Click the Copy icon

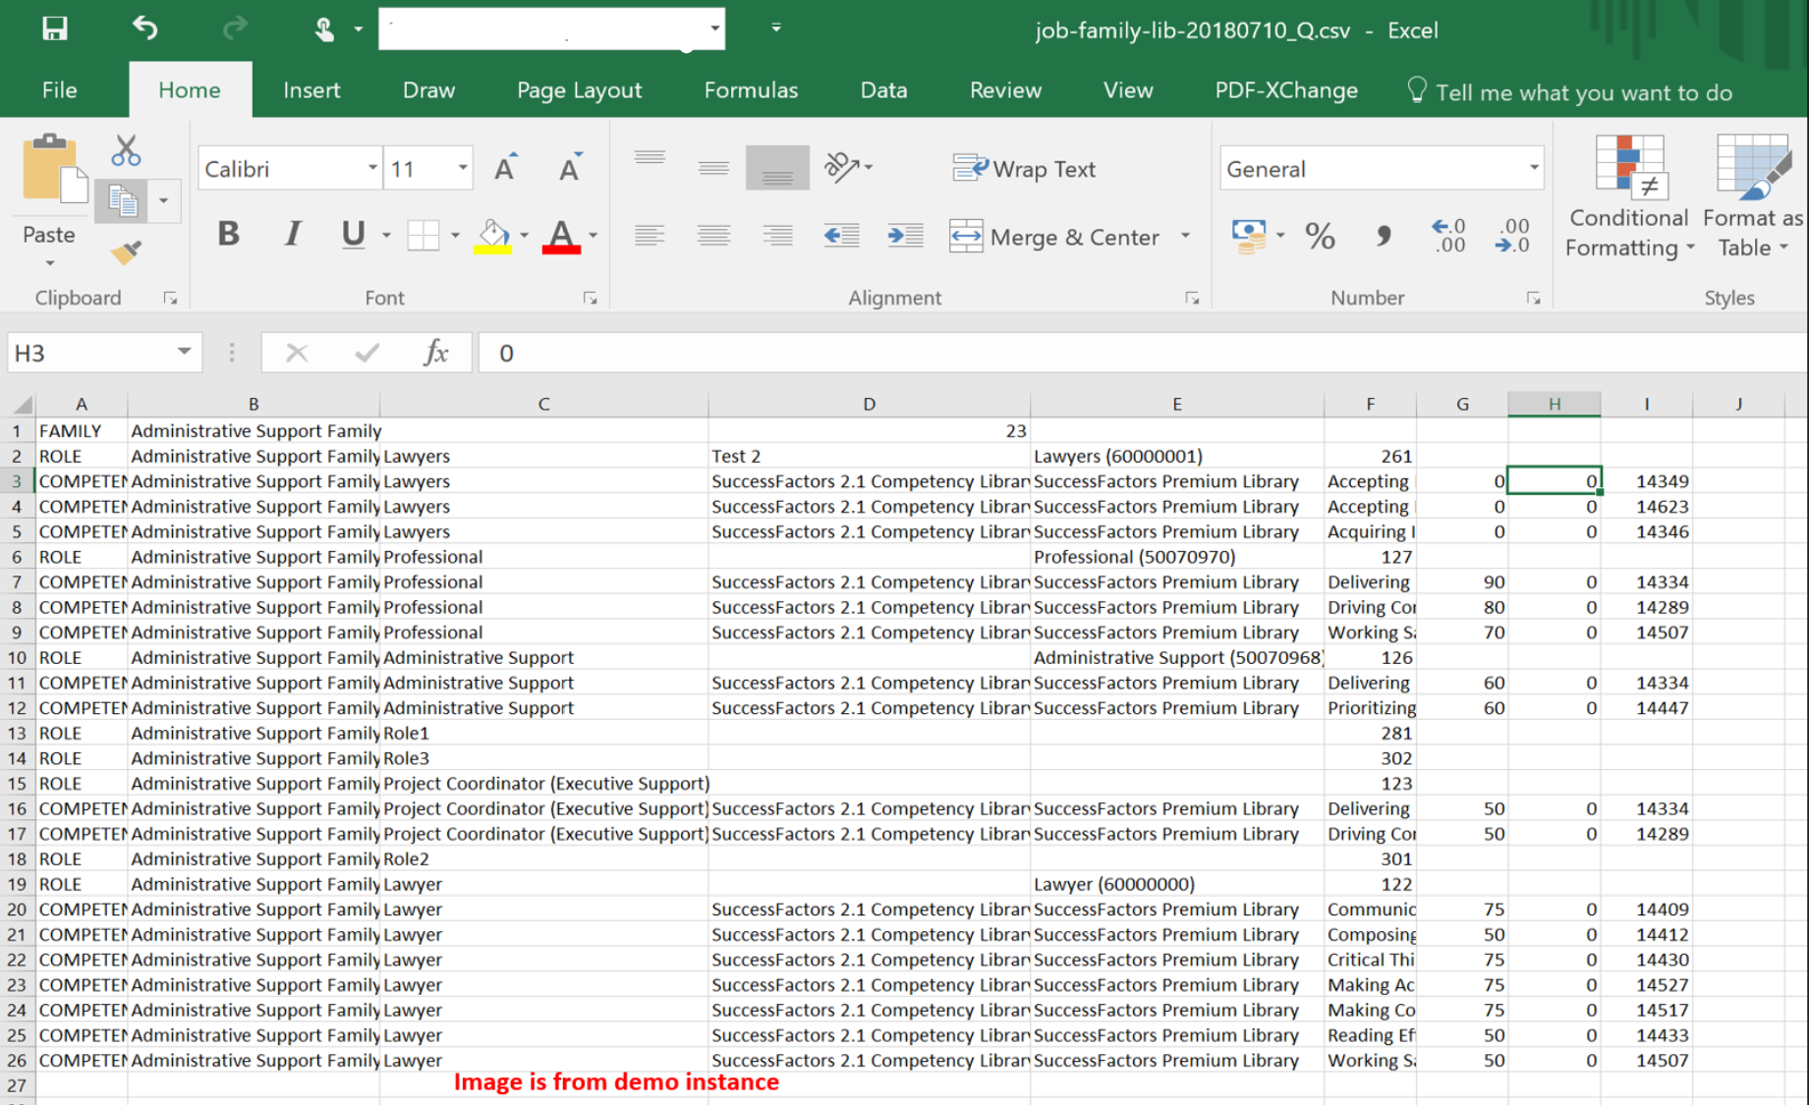click(122, 201)
